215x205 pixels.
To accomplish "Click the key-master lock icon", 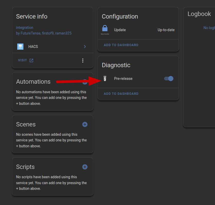I will [x=105, y=29].
